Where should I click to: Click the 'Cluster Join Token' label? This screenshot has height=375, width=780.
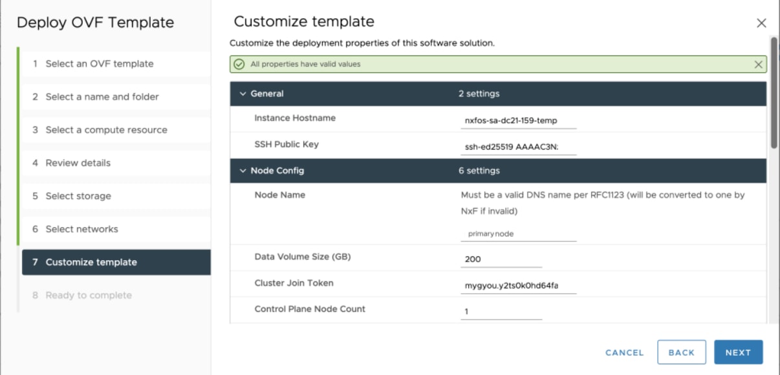point(294,283)
